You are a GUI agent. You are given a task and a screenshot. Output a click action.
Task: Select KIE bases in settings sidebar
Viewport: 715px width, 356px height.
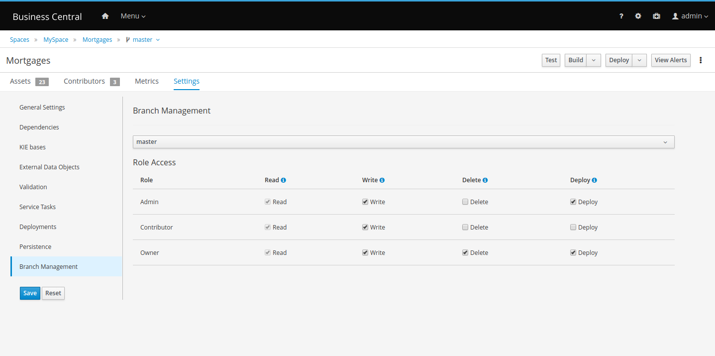tap(32, 147)
